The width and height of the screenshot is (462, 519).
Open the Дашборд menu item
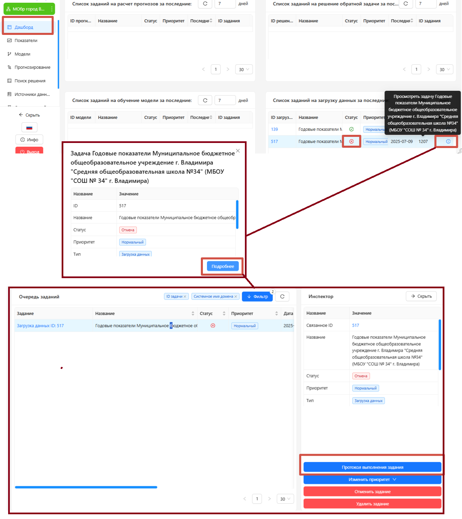coord(24,27)
